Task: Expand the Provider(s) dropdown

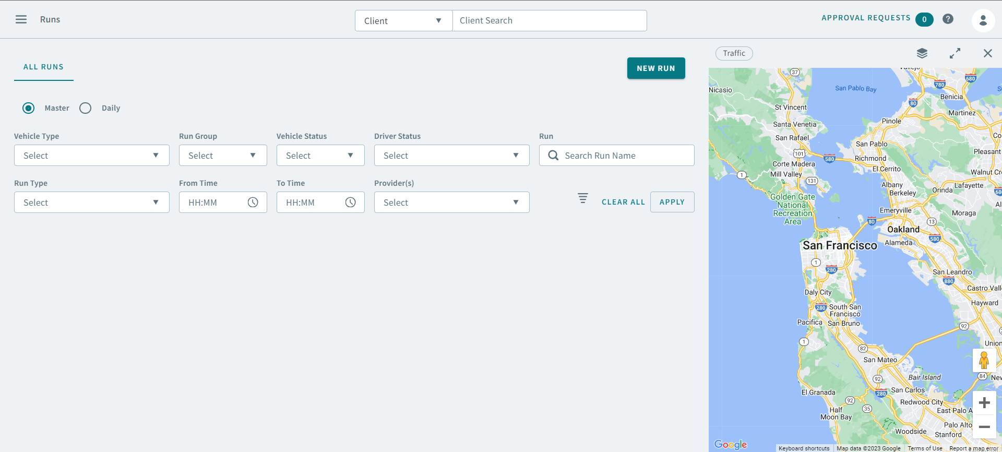Action: (451, 203)
